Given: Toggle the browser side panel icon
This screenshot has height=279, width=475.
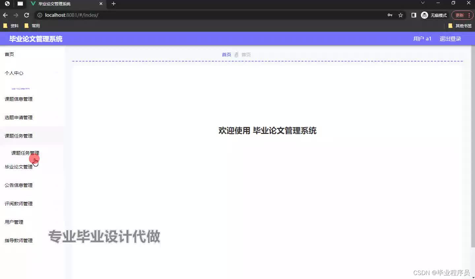Looking at the screenshot, I should (414, 15).
